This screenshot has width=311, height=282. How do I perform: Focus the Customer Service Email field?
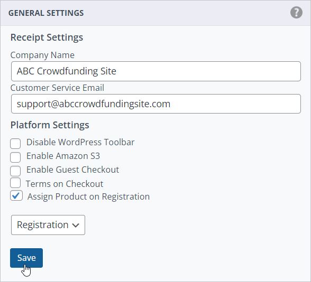(x=156, y=104)
